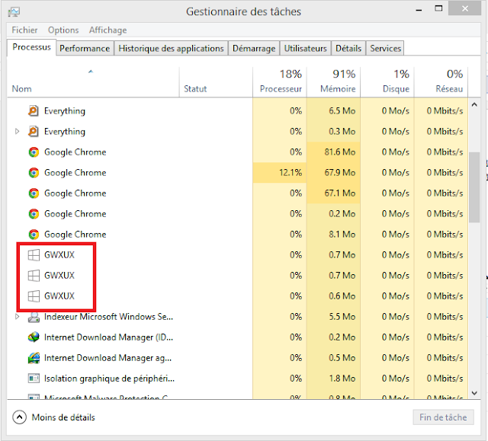Click the 6.5 Mo memory value
This screenshot has width=488, height=441.
342,111
